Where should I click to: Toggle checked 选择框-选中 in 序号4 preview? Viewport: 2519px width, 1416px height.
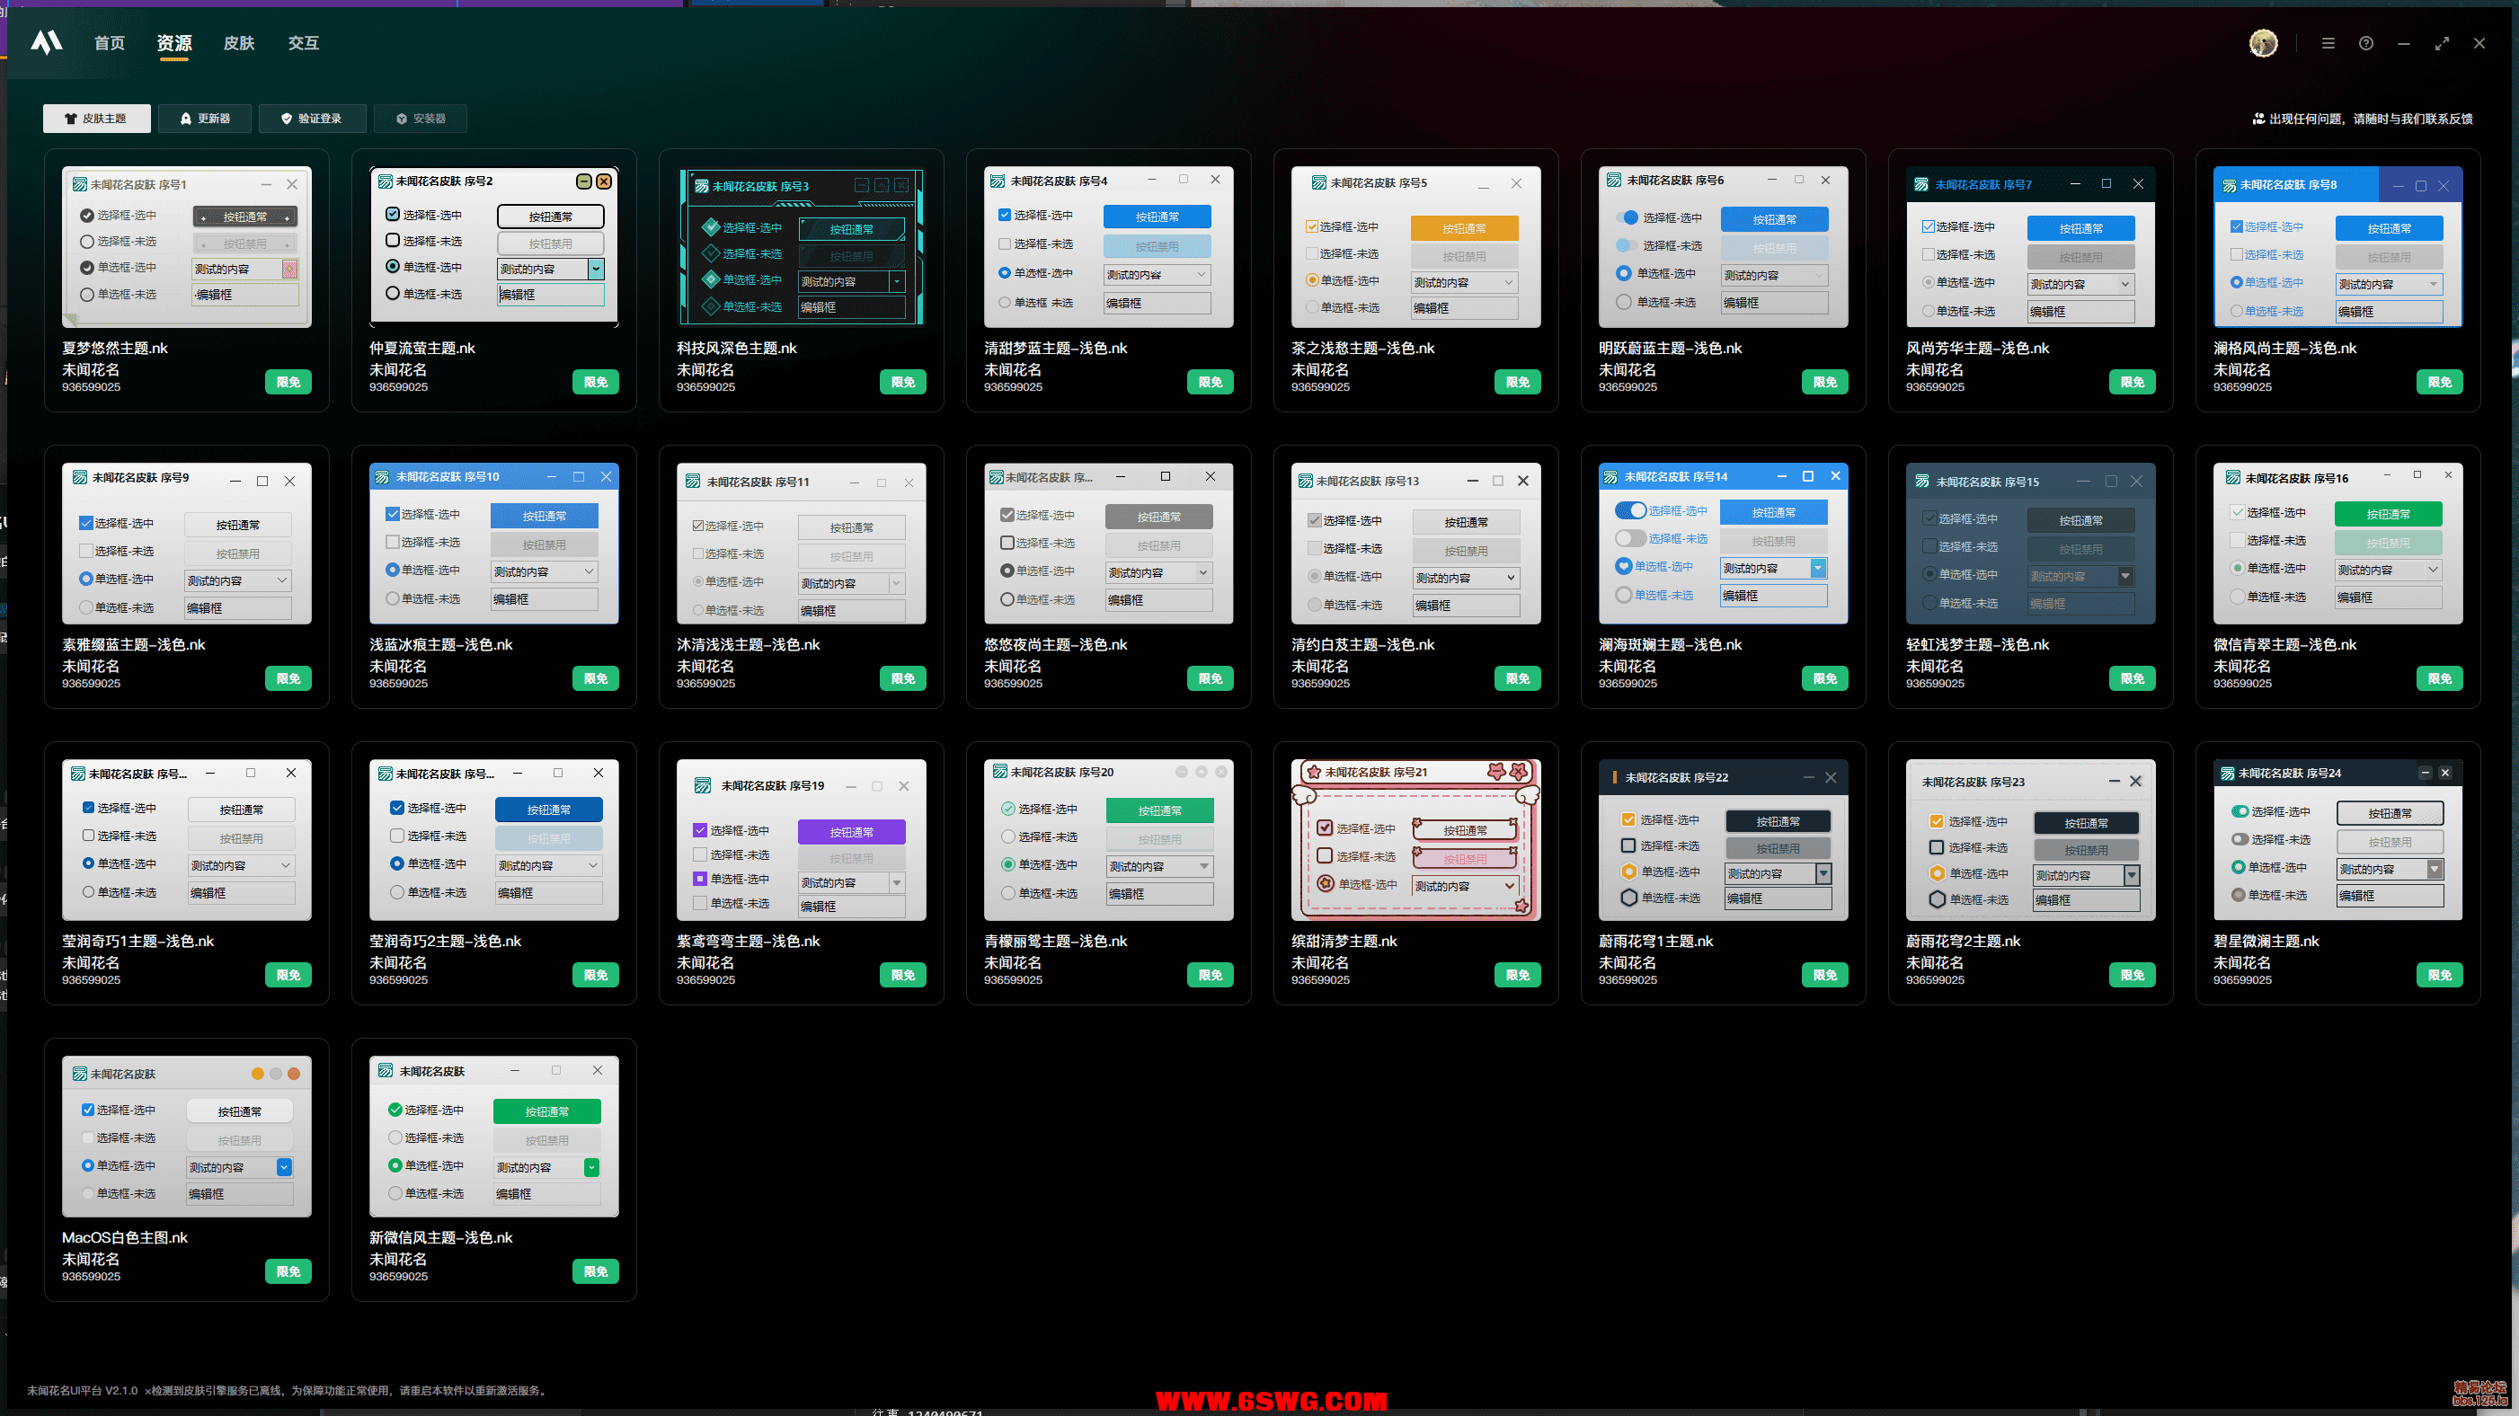1005,215
